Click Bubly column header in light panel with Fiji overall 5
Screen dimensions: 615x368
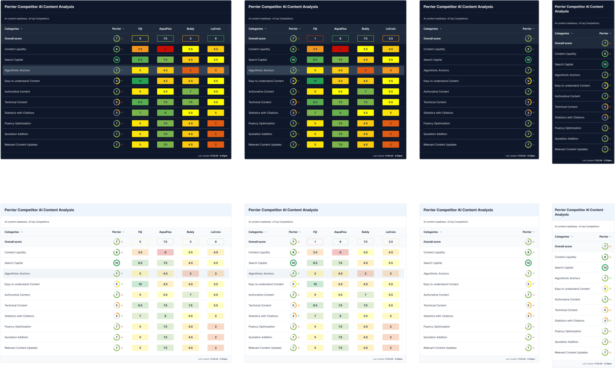(x=190, y=232)
